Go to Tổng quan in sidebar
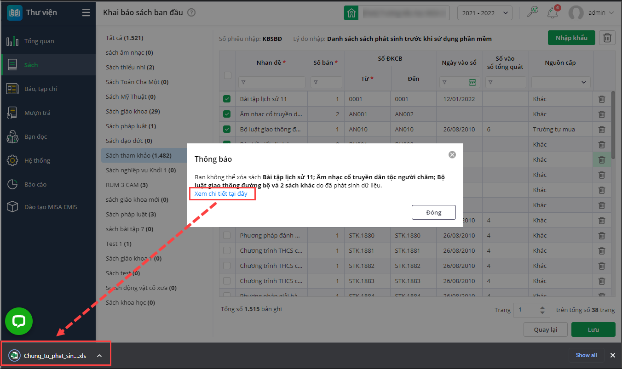Screen dimensions: 622x369 (x=48, y=41)
